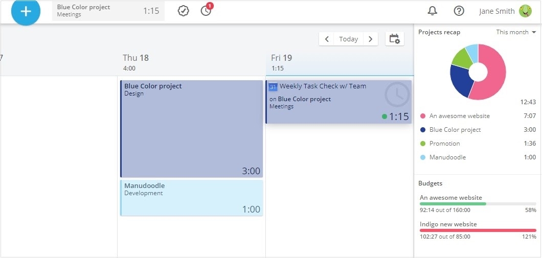This screenshot has height=258, width=542.
Task: Click the blue plus add-entry button
Action: point(26,11)
